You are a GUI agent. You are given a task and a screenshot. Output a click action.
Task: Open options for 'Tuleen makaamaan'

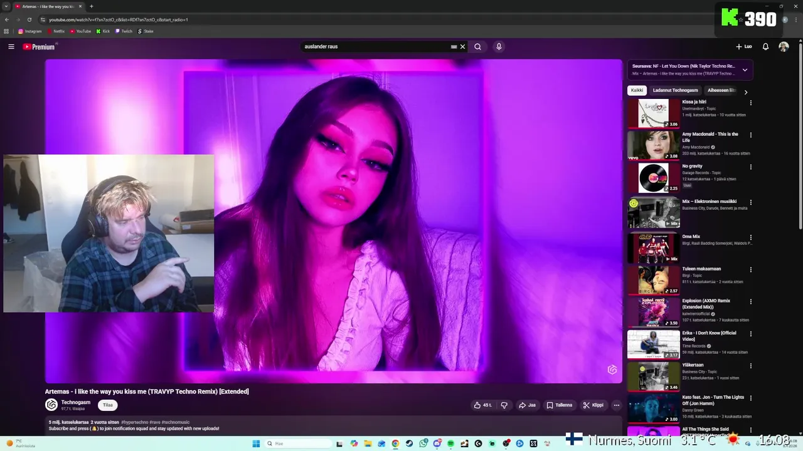(750, 269)
